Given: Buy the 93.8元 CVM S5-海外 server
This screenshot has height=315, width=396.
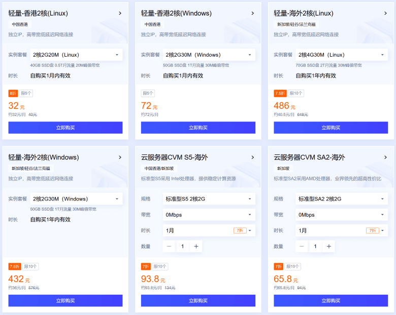Looking at the screenshot, I should click(198, 301).
